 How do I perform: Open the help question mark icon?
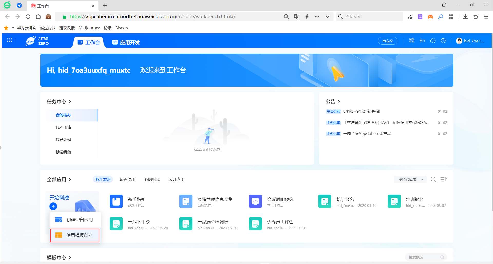pos(443,41)
